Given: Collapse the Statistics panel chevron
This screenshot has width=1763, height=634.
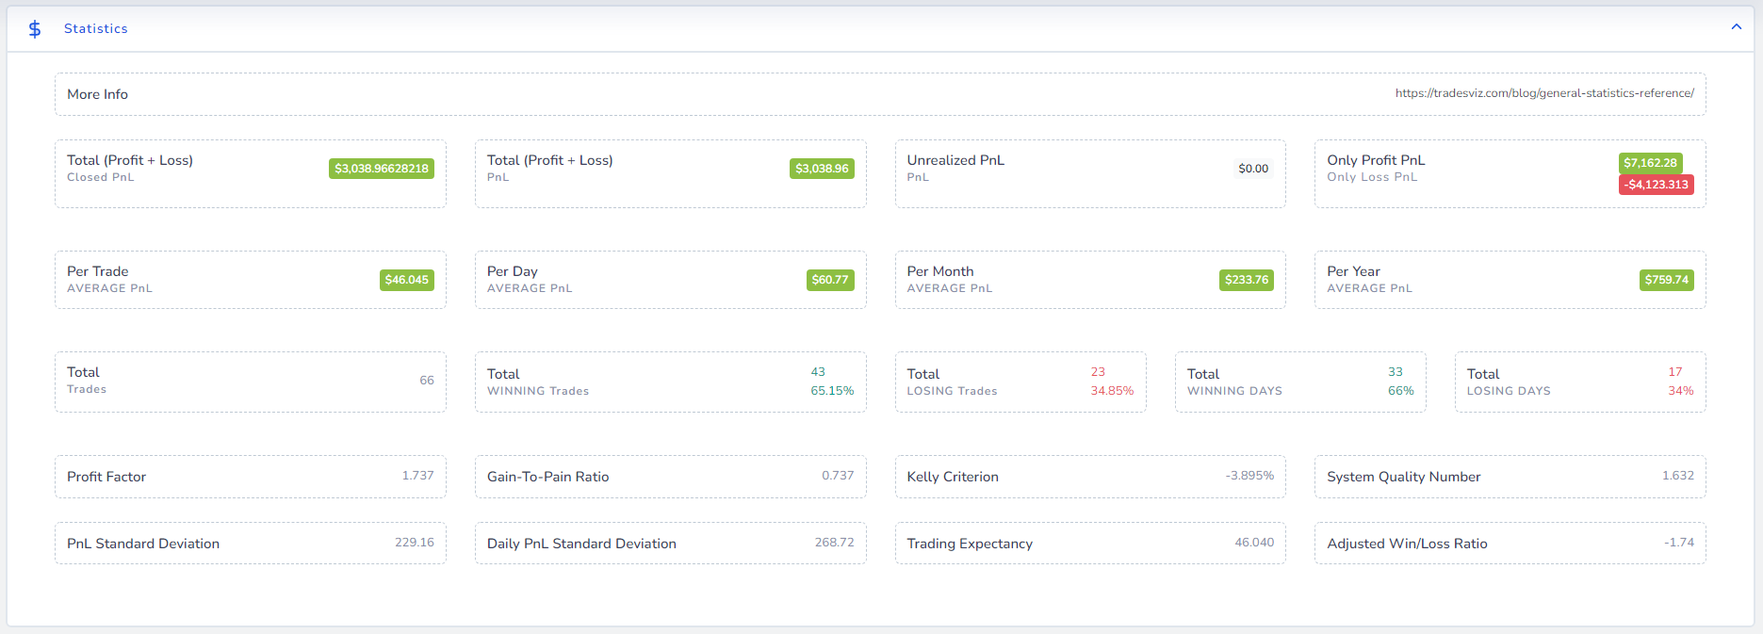Looking at the screenshot, I should click(x=1736, y=27).
